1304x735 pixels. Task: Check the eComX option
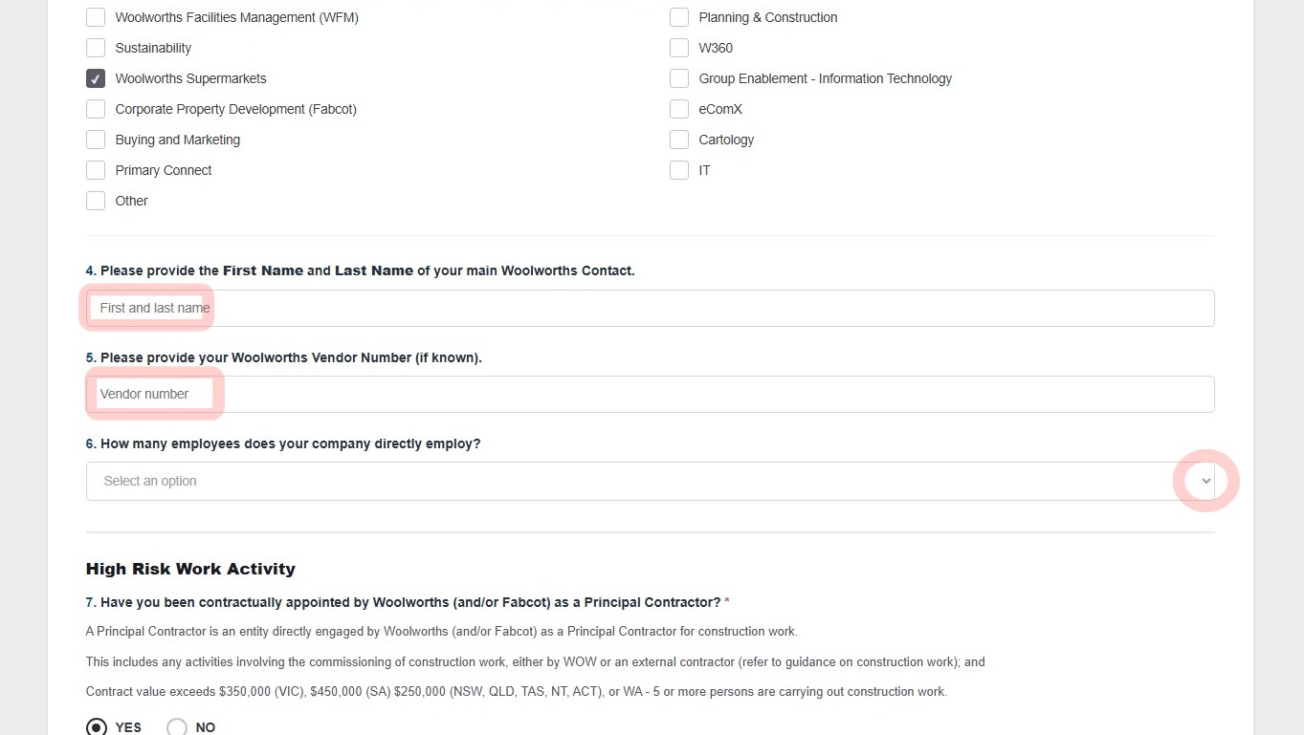(679, 109)
